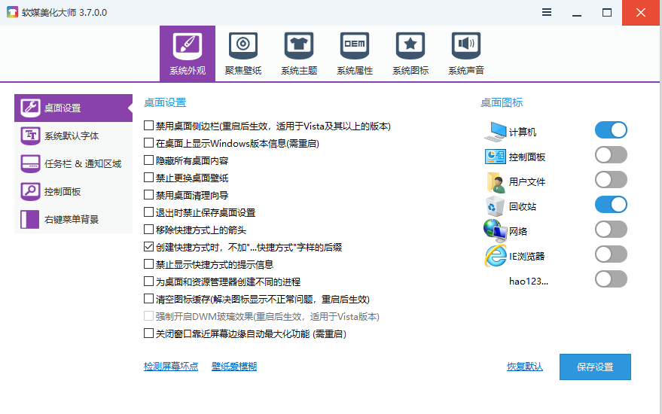662x414 pixels.
Task: Turn on the IE浏览器 switch
Action: coord(611,254)
